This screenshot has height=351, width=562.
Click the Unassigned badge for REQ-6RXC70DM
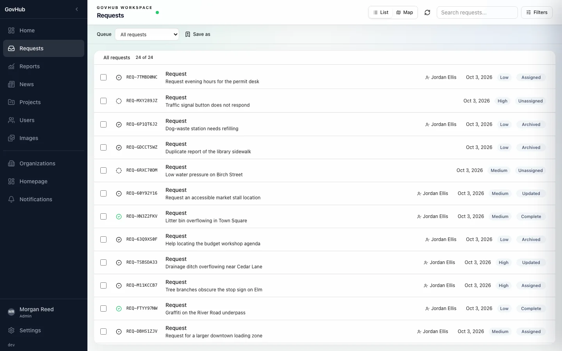(530, 170)
